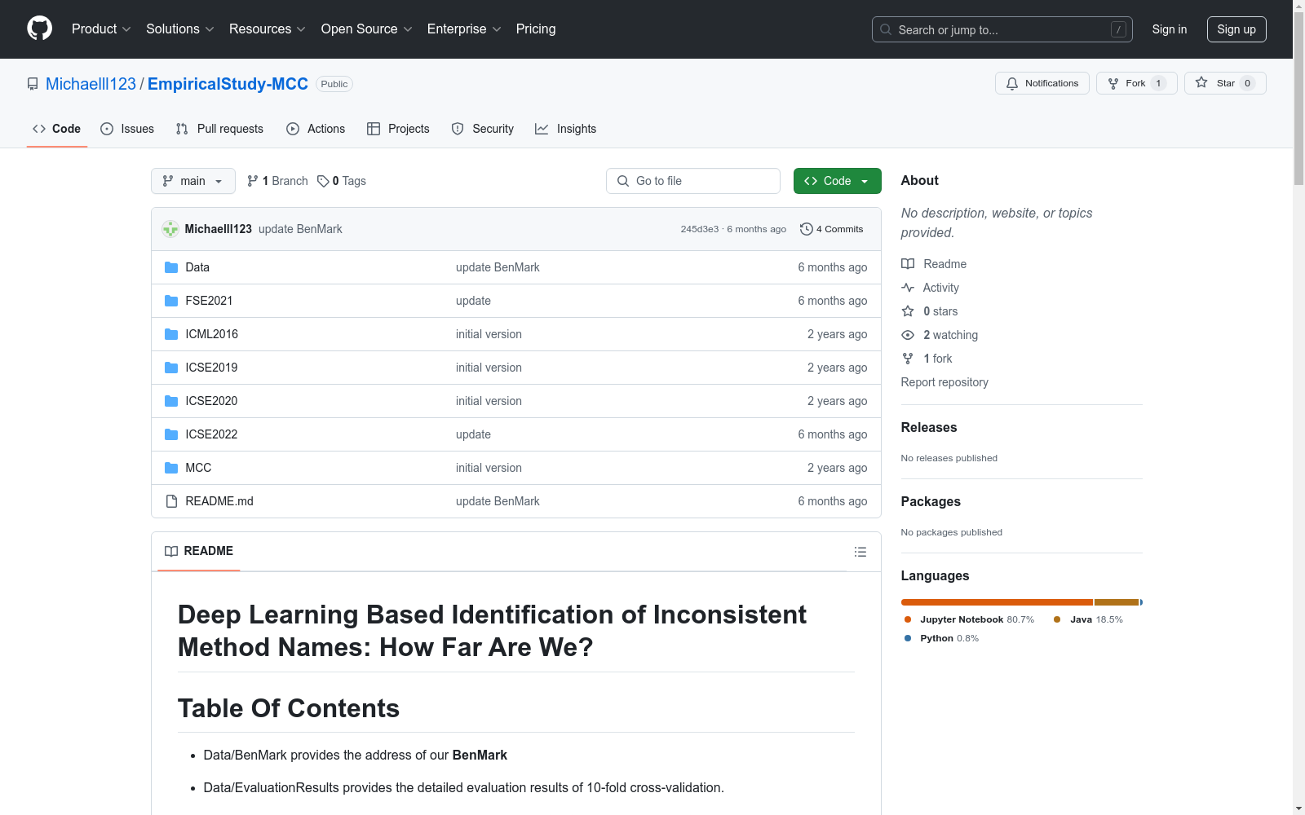Click the ICSE2022 folder icon
Viewport: 1305px width, 815px height.
(171, 434)
